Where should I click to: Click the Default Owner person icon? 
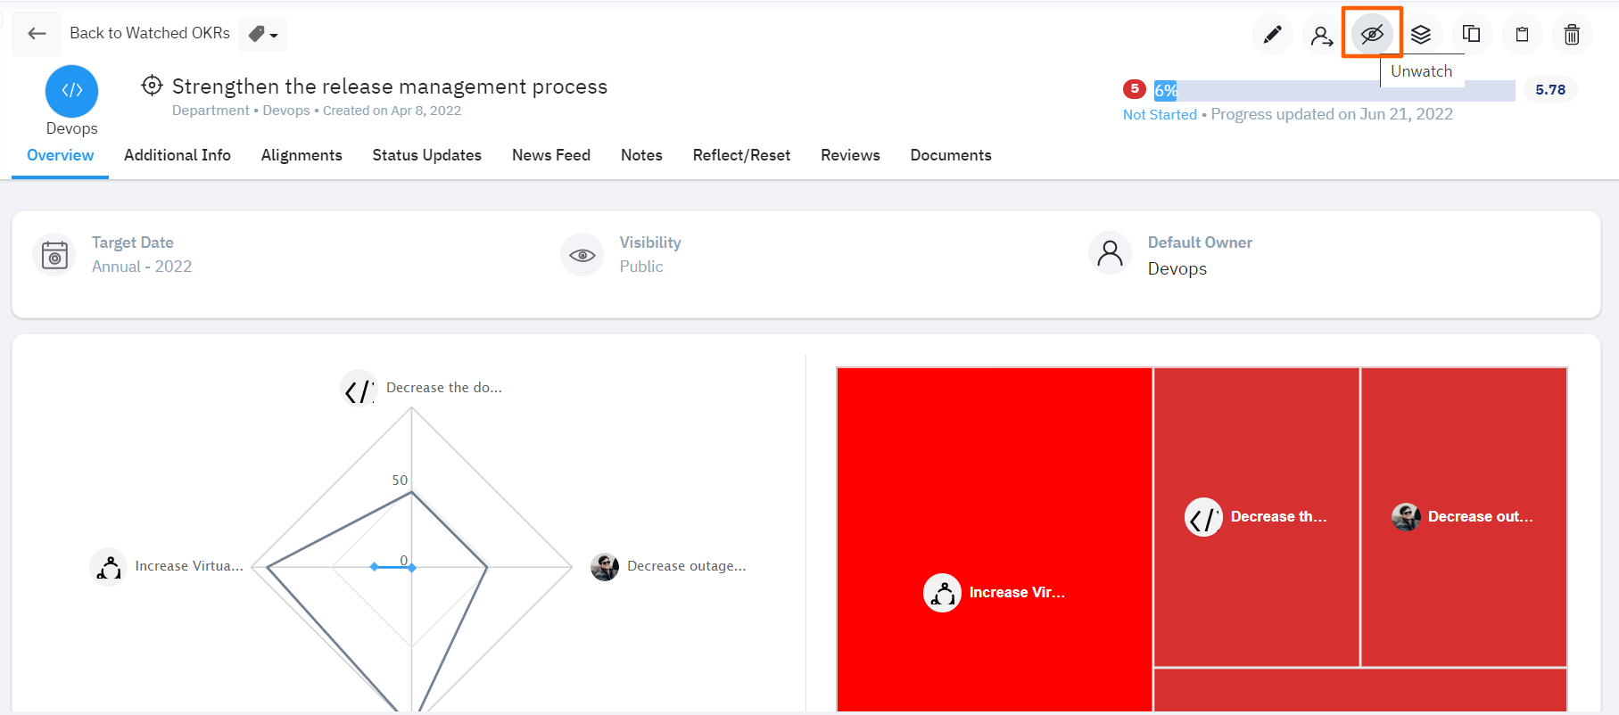[x=1111, y=255]
